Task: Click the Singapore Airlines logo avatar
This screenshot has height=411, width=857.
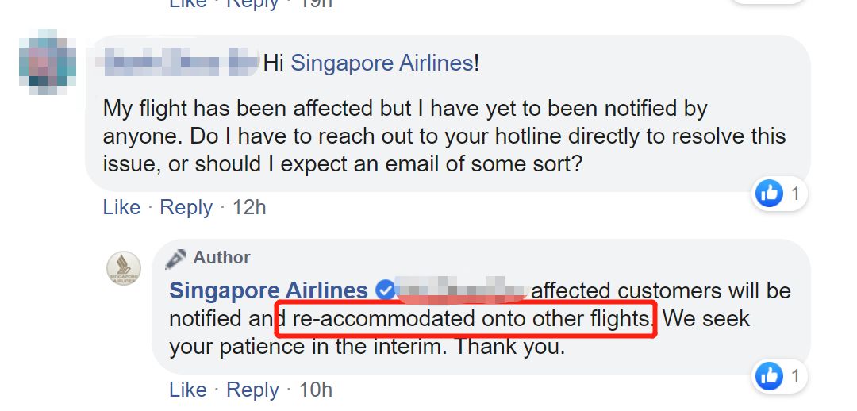Action: click(124, 269)
